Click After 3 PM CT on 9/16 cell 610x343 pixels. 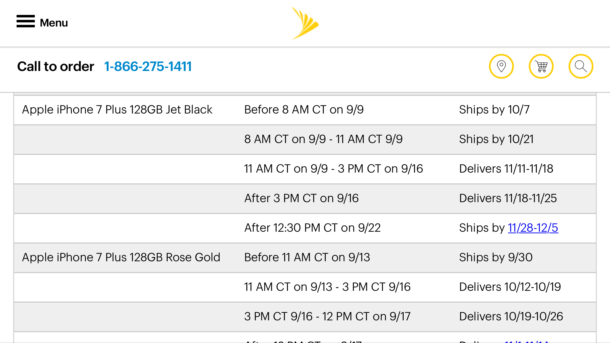[x=301, y=198]
